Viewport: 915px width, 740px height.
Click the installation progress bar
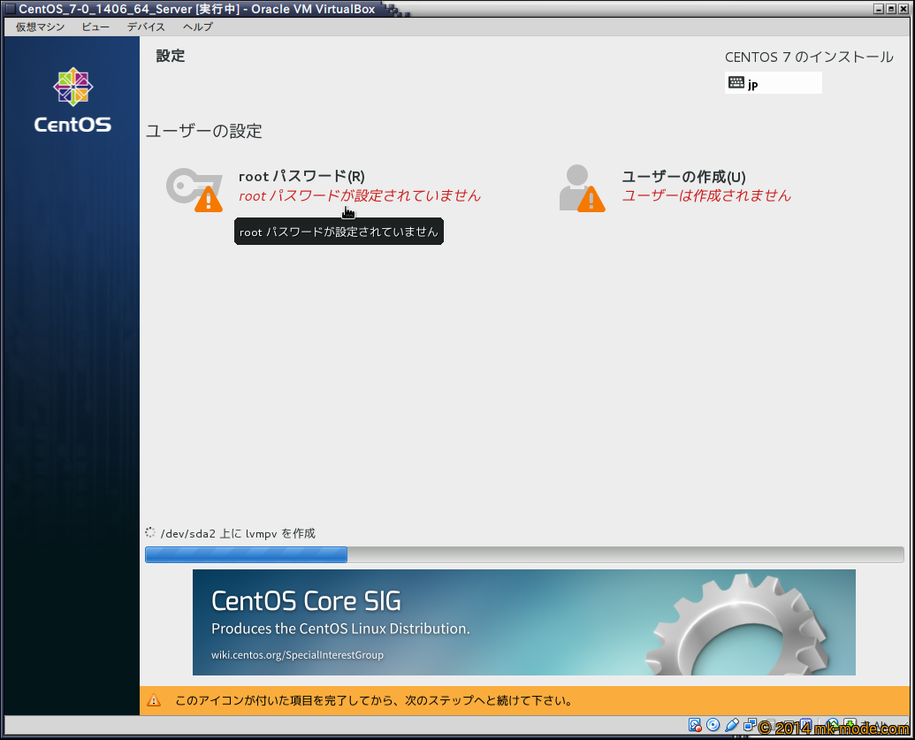click(523, 554)
